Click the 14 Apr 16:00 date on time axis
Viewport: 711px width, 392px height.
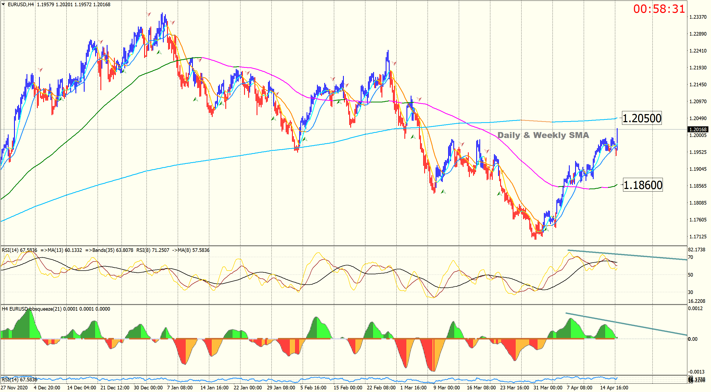614,388
